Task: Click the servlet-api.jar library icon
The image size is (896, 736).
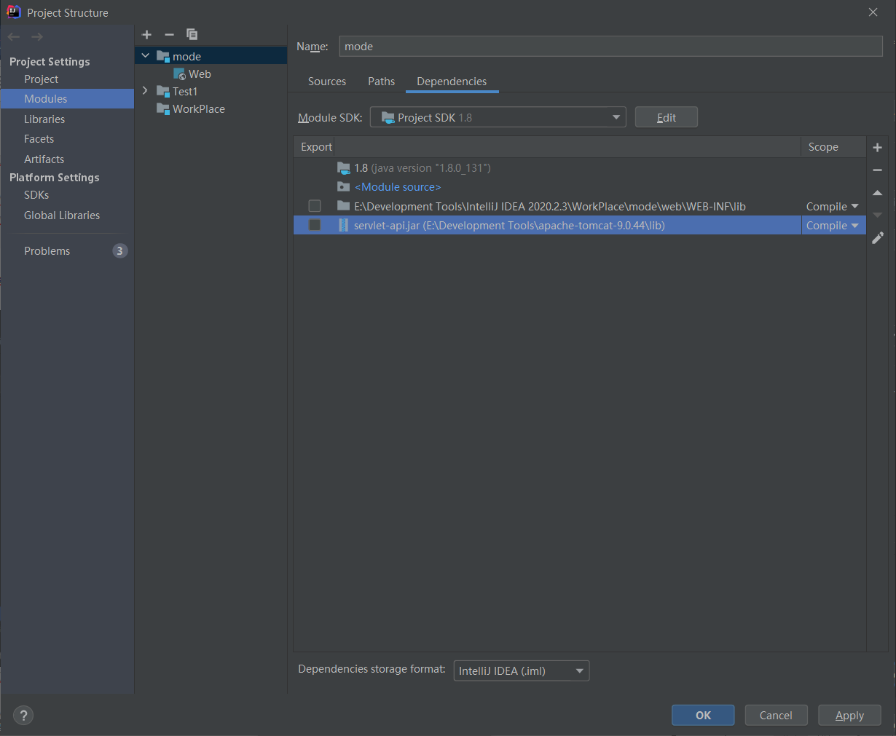Action: click(x=343, y=225)
